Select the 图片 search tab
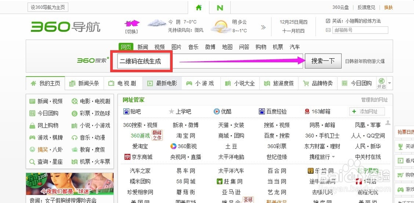This screenshot has width=414, height=203. [176, 47]
